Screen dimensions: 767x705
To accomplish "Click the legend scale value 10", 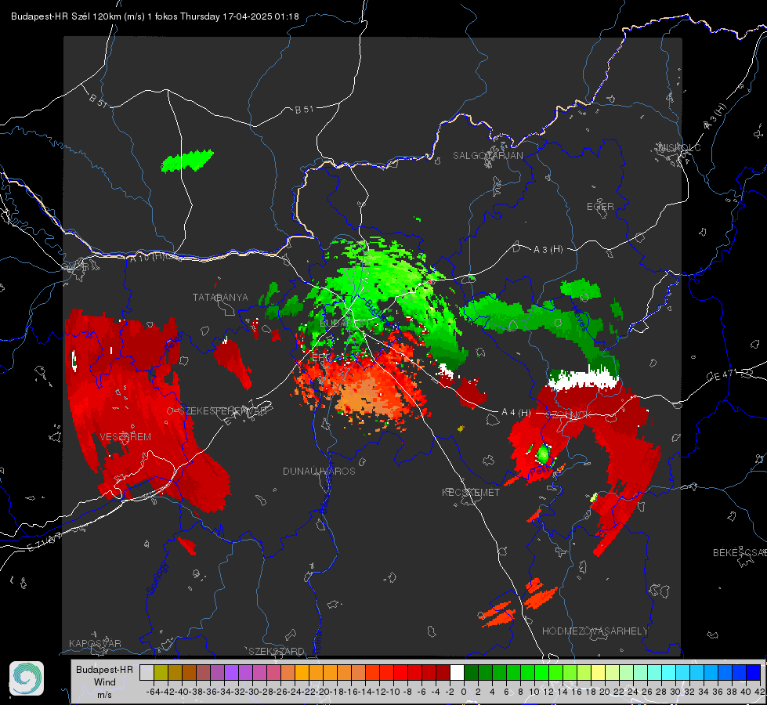I will pos(534,692).
